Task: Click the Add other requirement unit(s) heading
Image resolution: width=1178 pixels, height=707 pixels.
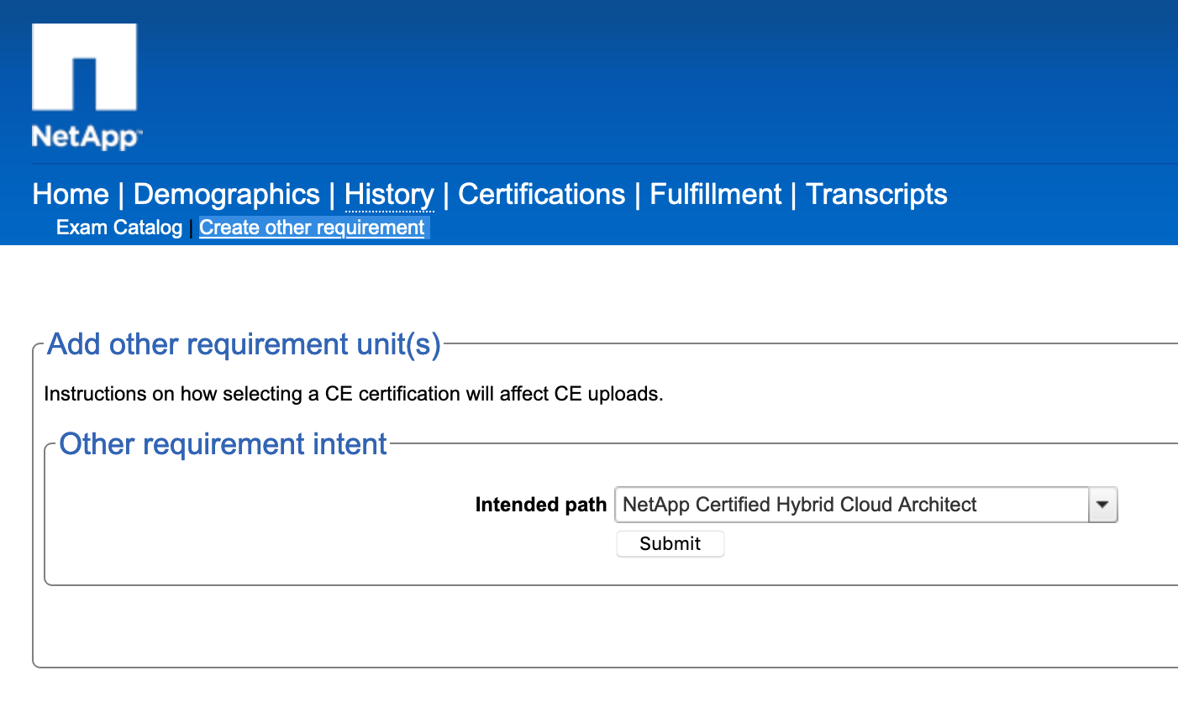Action: pyautogui.click(x=244, y=344)
